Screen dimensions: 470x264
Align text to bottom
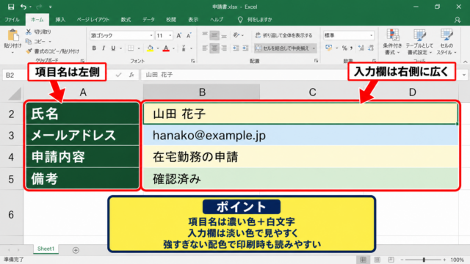click(224, 35)
